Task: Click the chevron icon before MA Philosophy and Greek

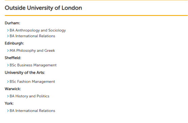Action: tap(8, 51)
